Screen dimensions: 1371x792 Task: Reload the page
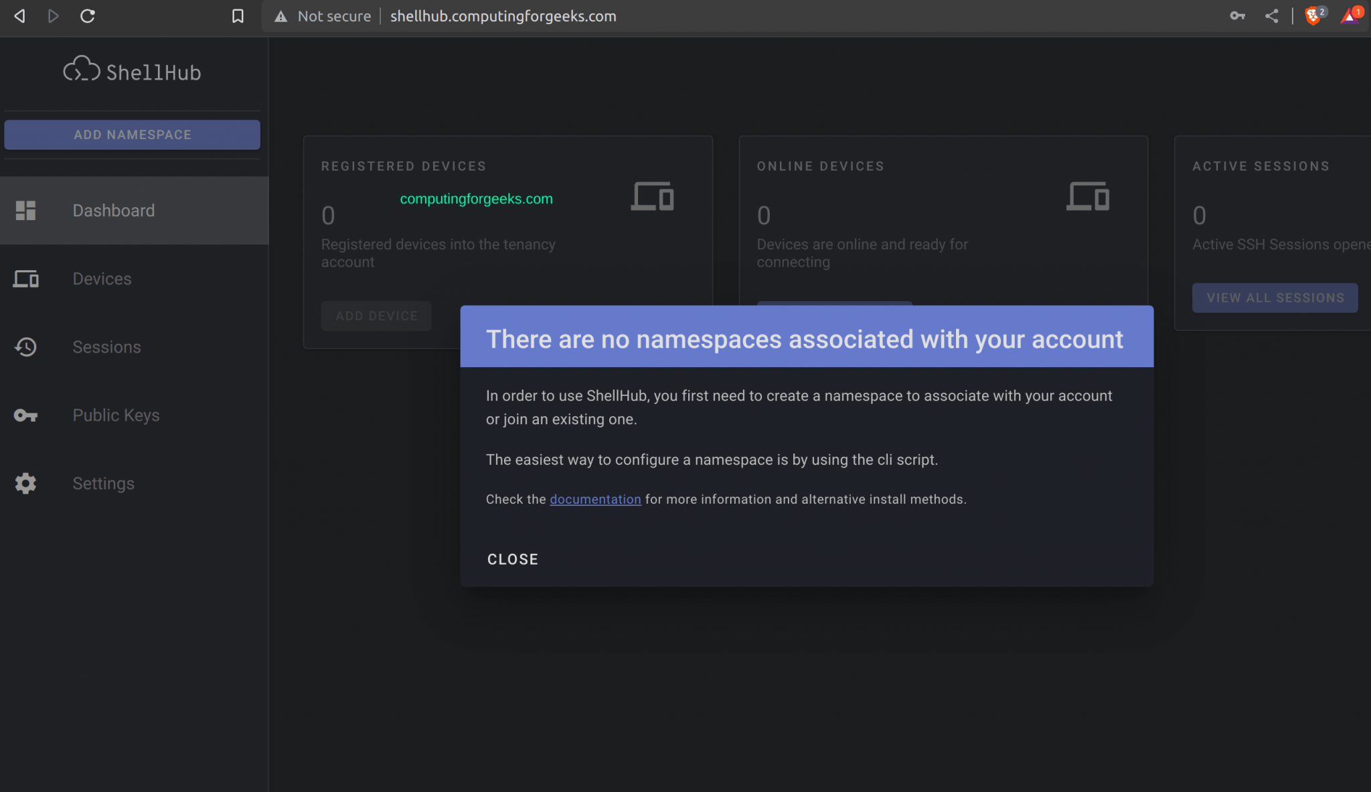click(x=88, y=15)
